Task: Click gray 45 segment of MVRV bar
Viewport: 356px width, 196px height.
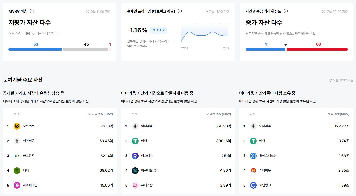Action: pyautogui.click(x=86, y=49)
